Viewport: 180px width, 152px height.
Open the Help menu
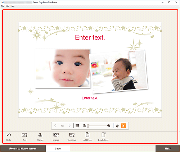pyautogui.click(x=13, y=6)
